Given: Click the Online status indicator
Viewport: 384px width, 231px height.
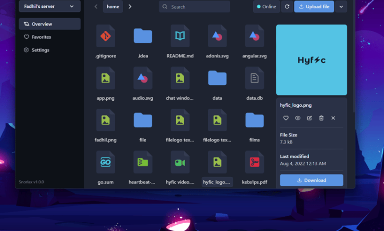Looking at the screenshot, I should click(266, 6).
